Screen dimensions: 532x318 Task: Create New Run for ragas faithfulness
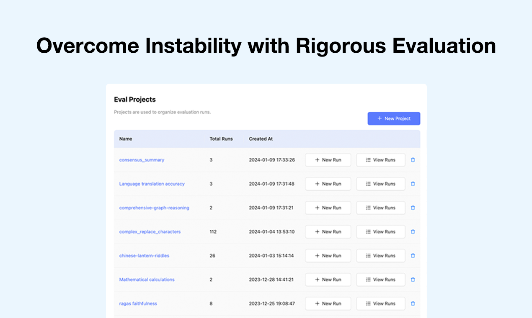(328, 303)
